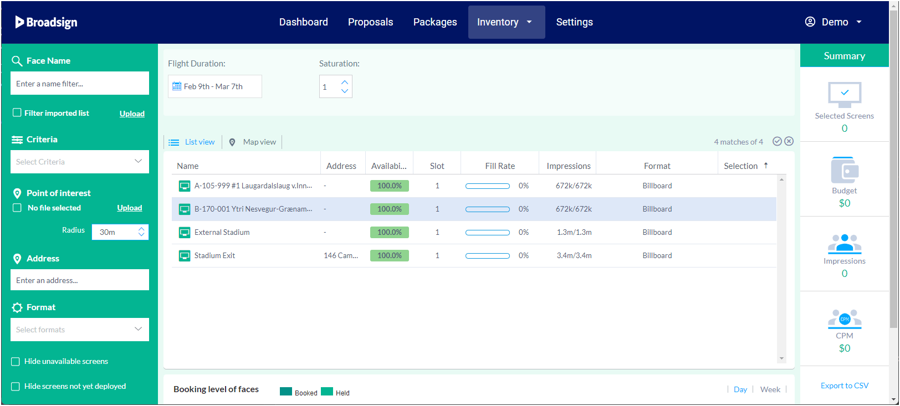
Task: Click the List view lines icon
Action: (x=174, y=142)
